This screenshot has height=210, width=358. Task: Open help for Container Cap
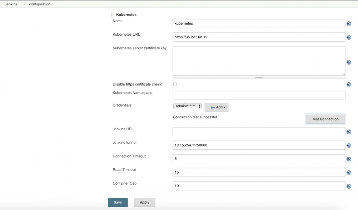[x=349, y=186]
